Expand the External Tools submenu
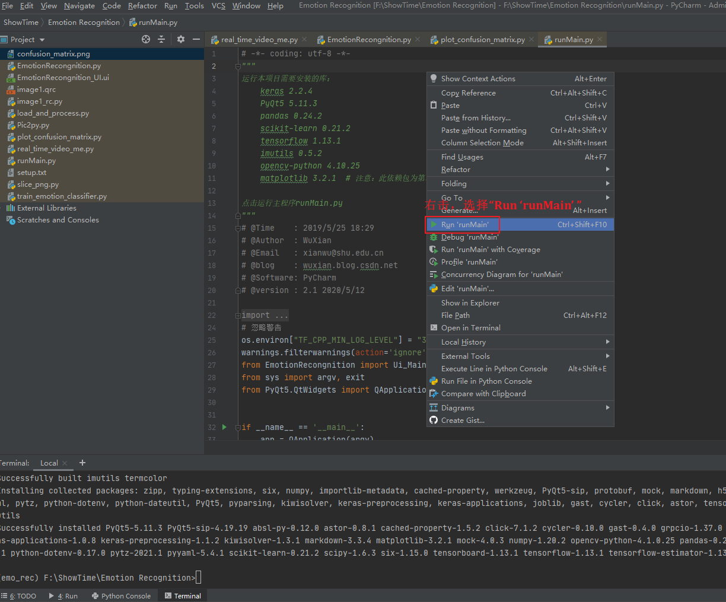This screenshot has height=602, width=726. (x=607, y=356)
